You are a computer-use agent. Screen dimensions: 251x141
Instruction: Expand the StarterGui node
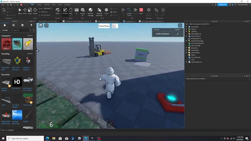(x=187, y=48)
